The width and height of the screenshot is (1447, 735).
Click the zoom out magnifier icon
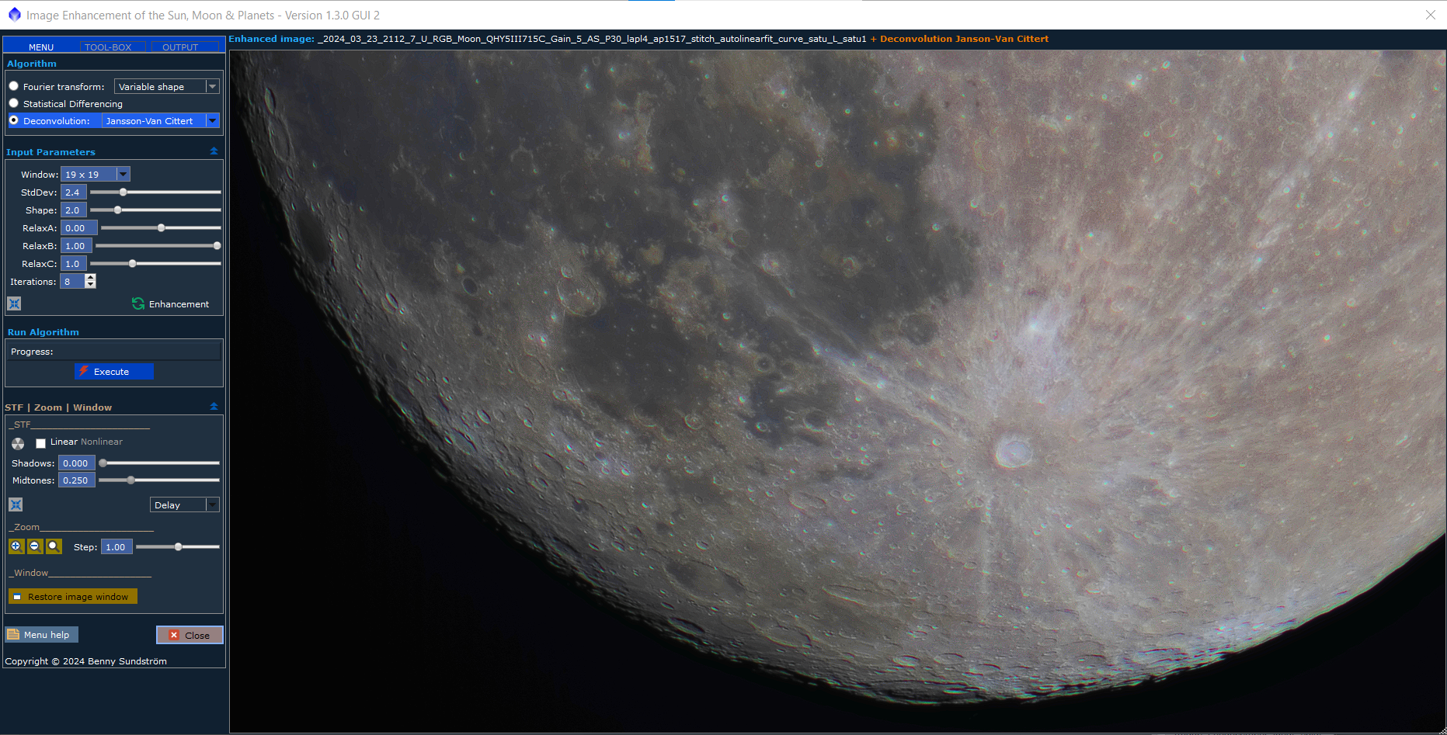pos(35,546)
